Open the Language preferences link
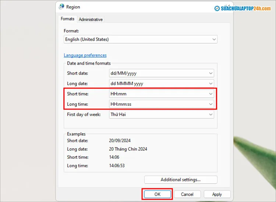This screenshot has width=276, height=202. (85, 55)
